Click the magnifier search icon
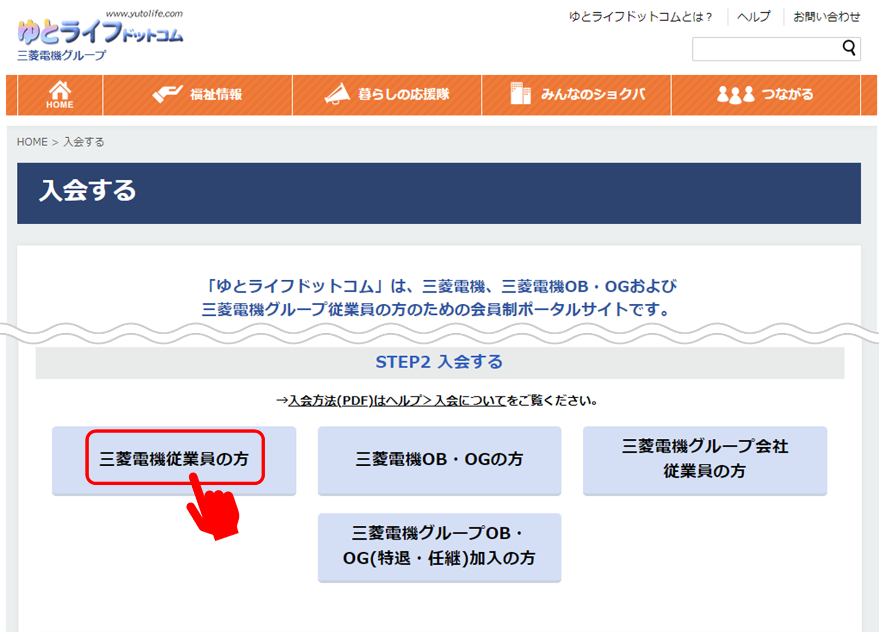Image resolution: width=879 pixels, height=632 pixels. click(849, 48)
